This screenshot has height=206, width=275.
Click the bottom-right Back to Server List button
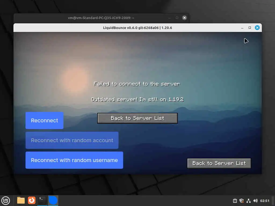(x=219, y=163)
